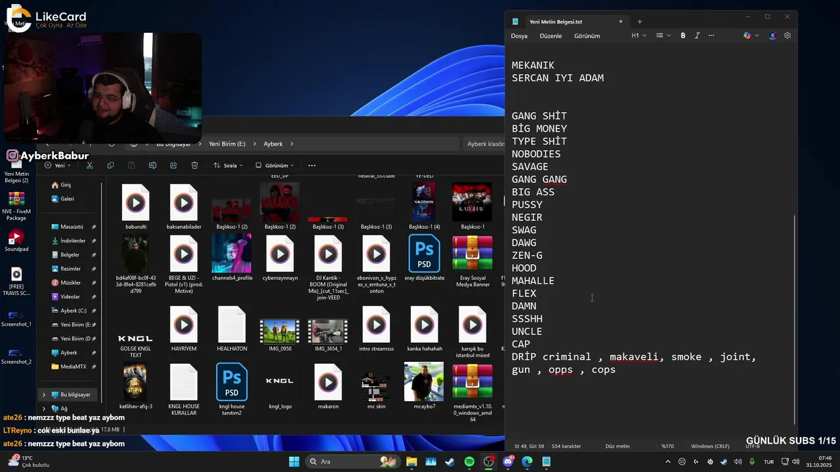Open İndirilenler in the navigation pane
The height and width of the screenshot is (472, 840).
click(x=73, y=241)
